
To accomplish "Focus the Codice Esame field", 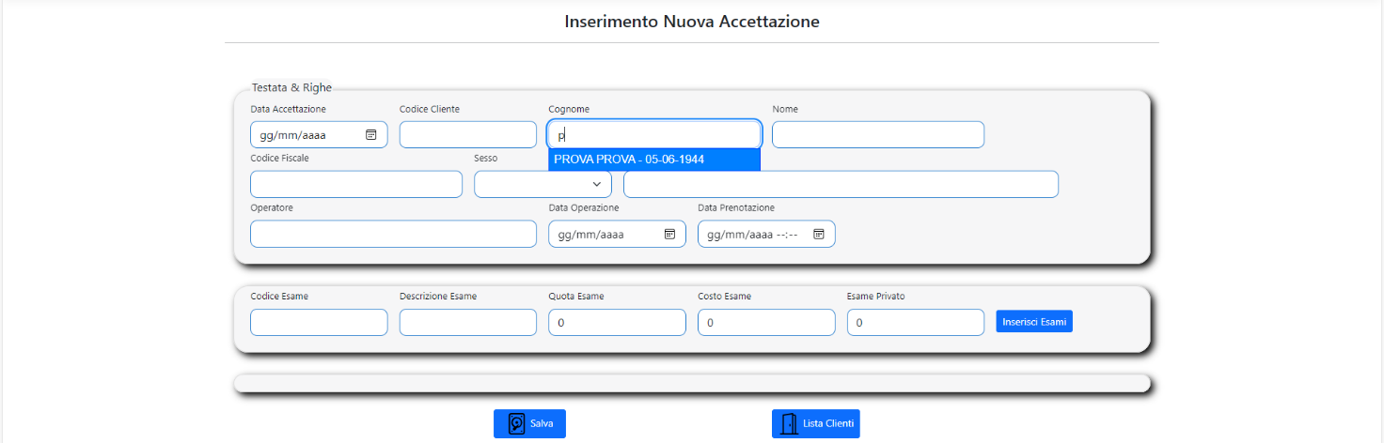I will 319,322.
